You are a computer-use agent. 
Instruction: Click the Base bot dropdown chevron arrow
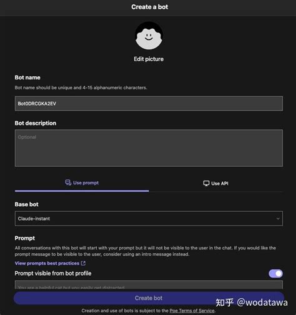point(278,219)
